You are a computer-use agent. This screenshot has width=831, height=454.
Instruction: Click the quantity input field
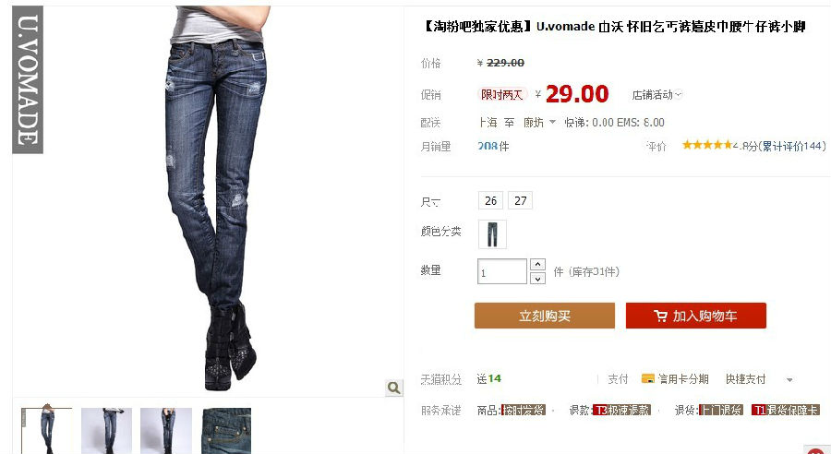coord(502,271)
